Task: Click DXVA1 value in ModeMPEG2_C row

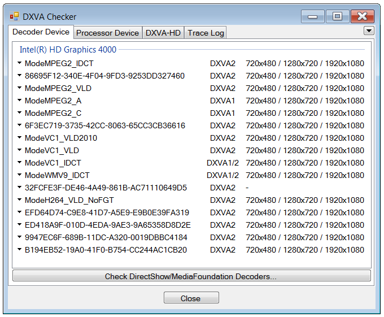Action: tap(222, 113)
